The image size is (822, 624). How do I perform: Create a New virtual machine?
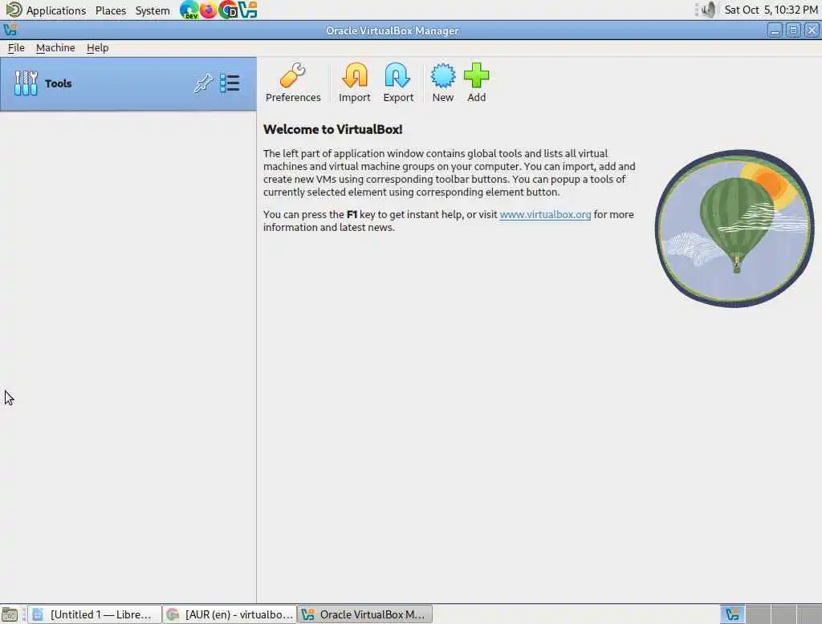443,83
